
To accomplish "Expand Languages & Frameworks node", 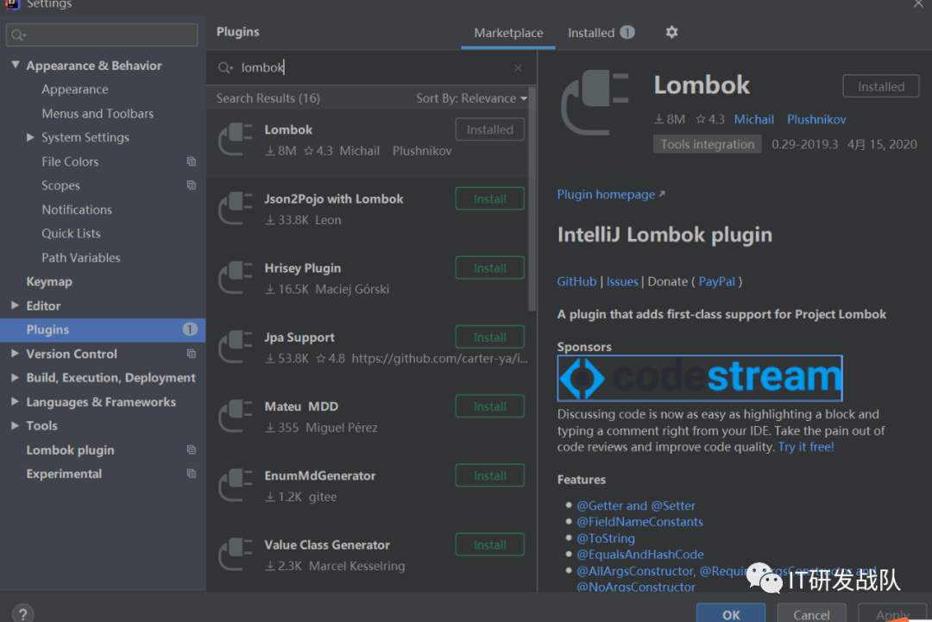I will click(15, 402).
